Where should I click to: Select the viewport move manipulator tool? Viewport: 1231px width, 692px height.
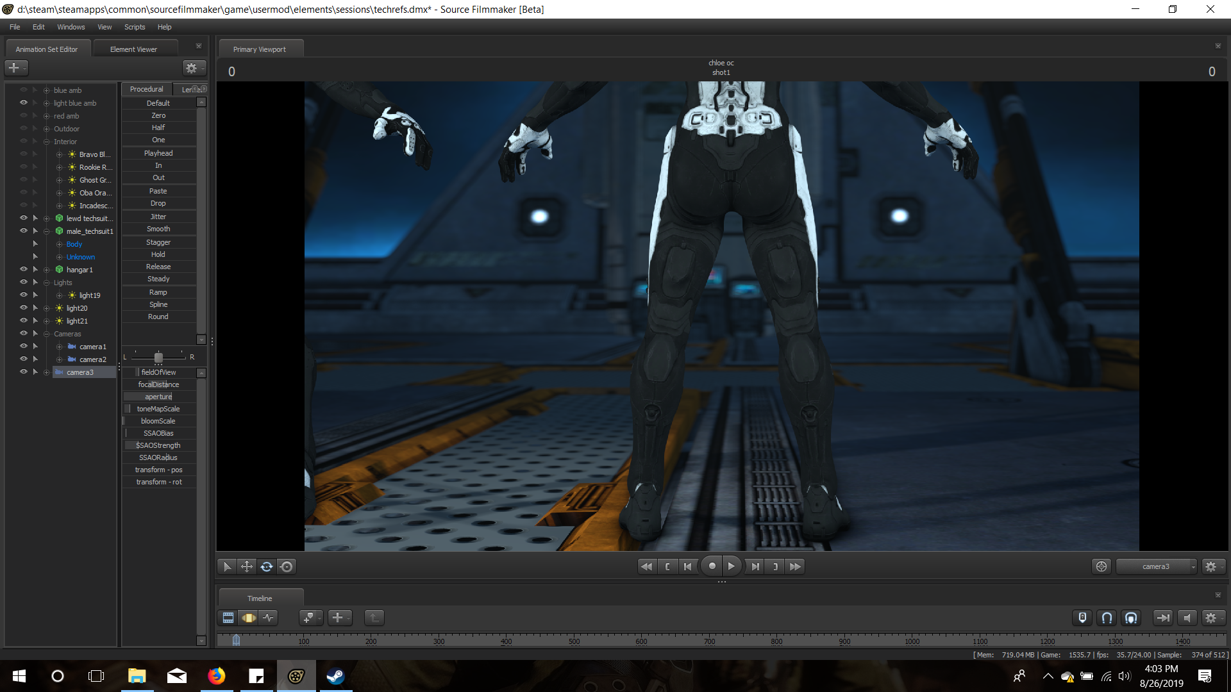tap(246, 566)
